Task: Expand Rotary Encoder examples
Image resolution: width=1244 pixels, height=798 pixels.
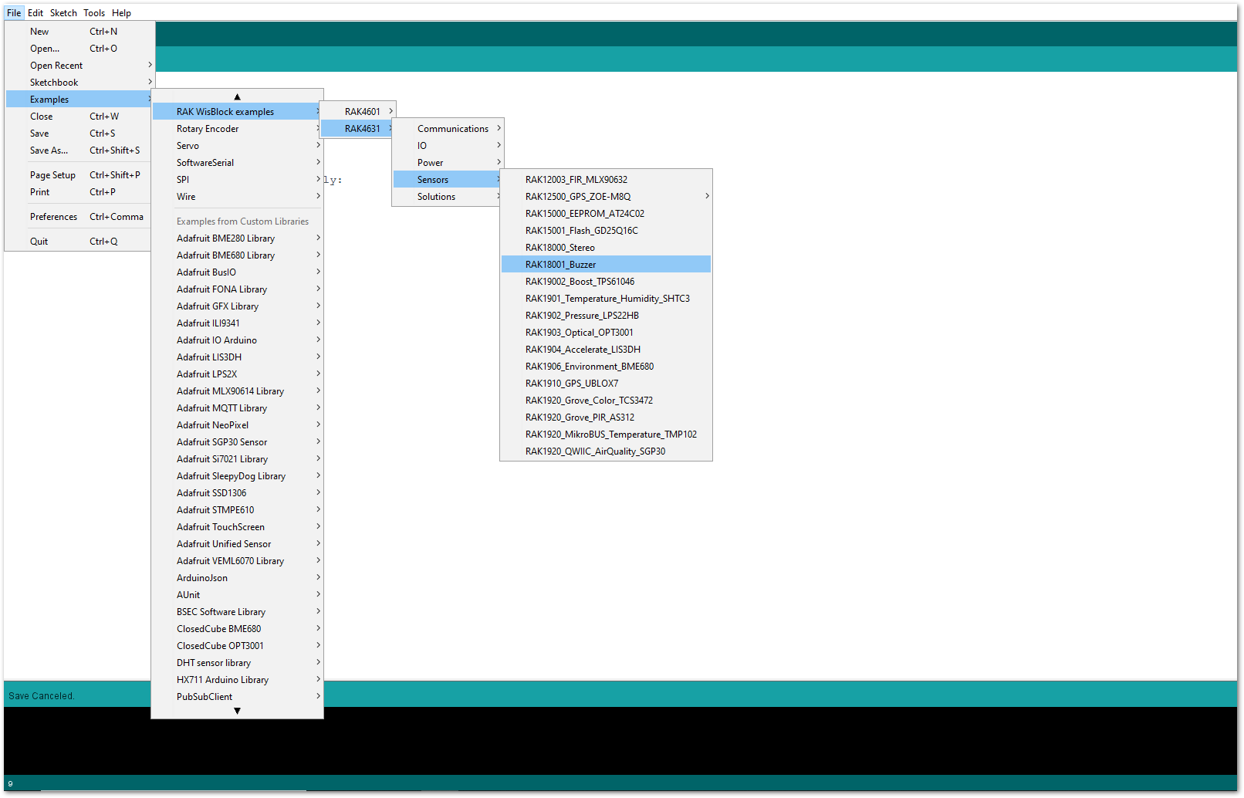Action: (x=237, y=129)
